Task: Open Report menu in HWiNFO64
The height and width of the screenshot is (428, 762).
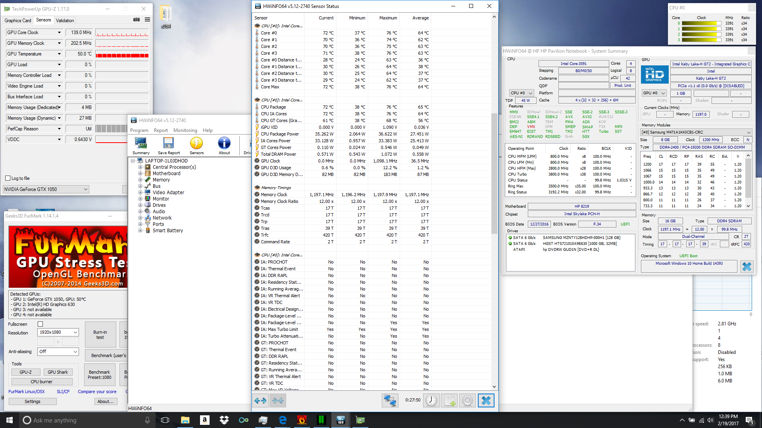Action: (161, 130)
